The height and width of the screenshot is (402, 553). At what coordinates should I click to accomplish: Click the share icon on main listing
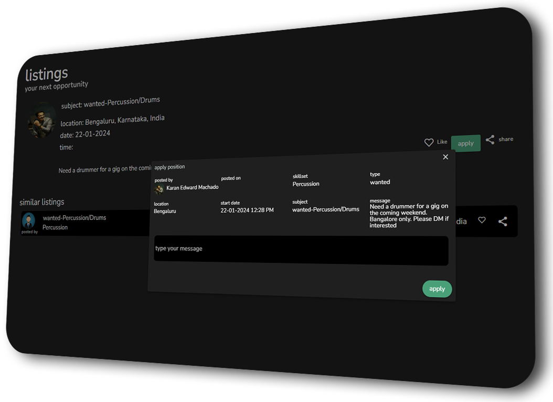click(x=490, y=140)
